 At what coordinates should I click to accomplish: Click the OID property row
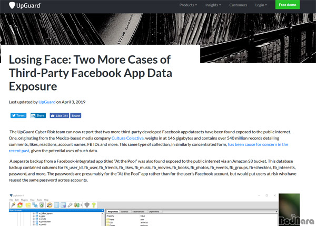click(x=192, y=222)
